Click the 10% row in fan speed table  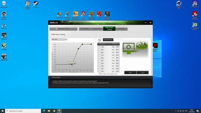pos(108,72)
